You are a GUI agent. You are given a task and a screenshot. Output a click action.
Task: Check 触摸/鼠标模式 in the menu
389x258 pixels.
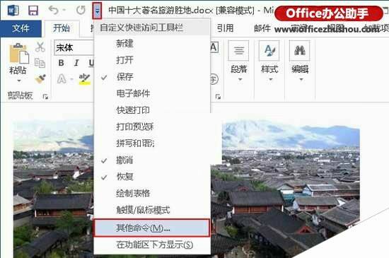click(x=152, y=210)
